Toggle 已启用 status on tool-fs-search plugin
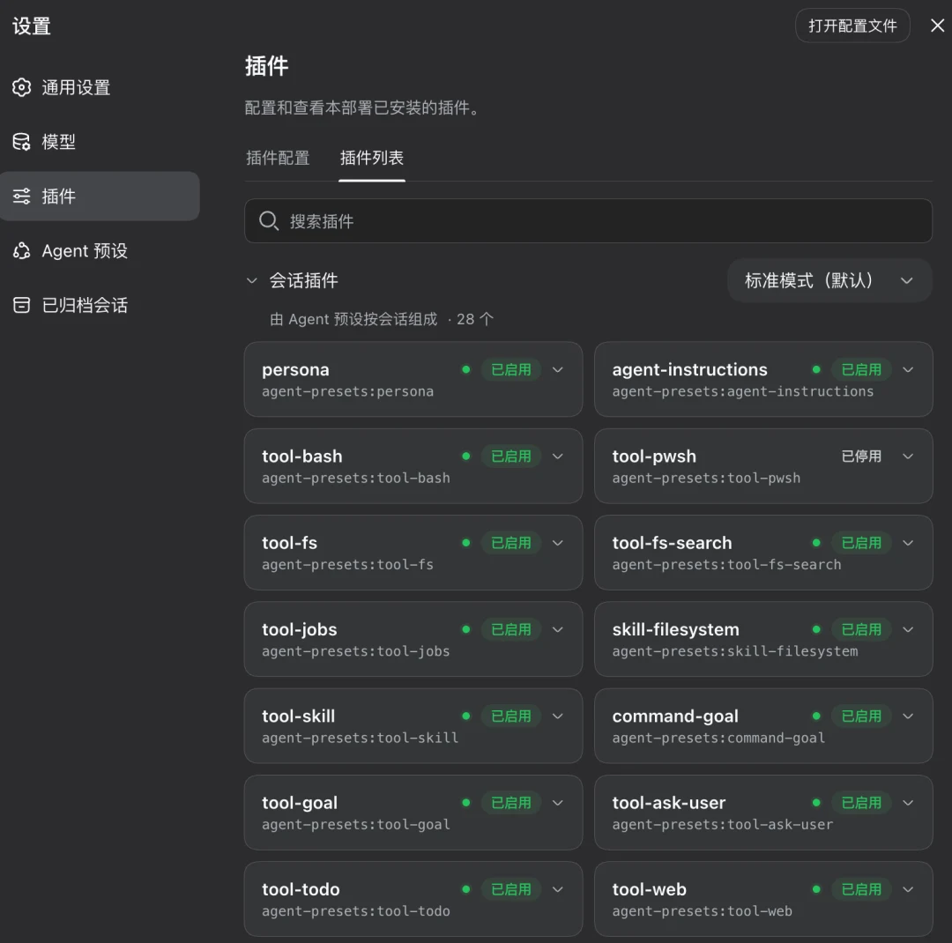The image size is (952, 943). point(861,543)
